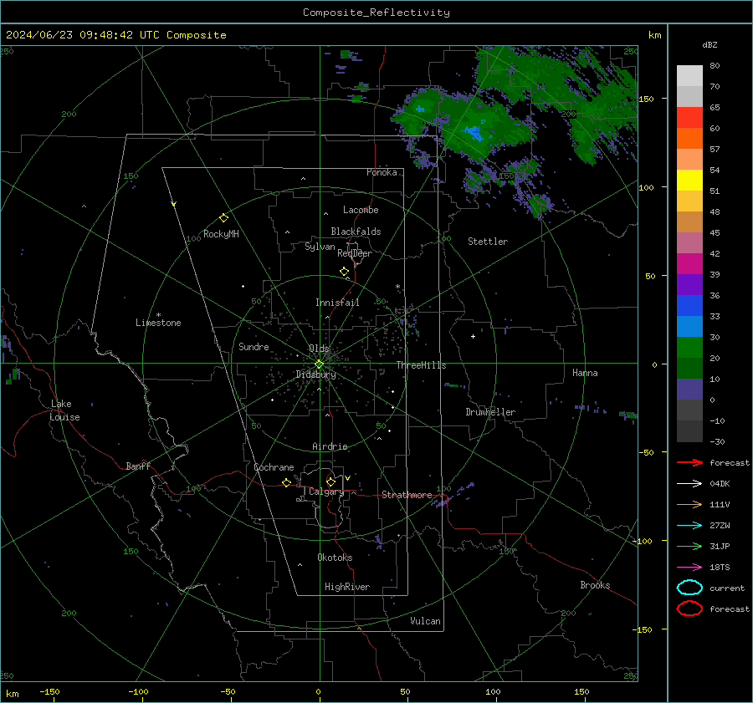
Task: Click the Calgary city label
Action: point(326,492)
